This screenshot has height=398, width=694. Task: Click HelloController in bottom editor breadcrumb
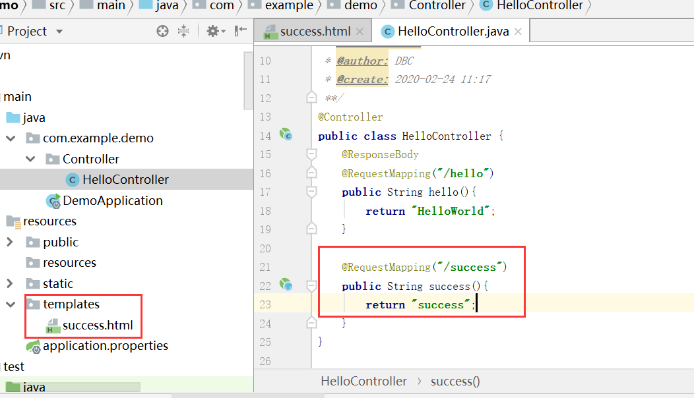click(x=363, y=381)
